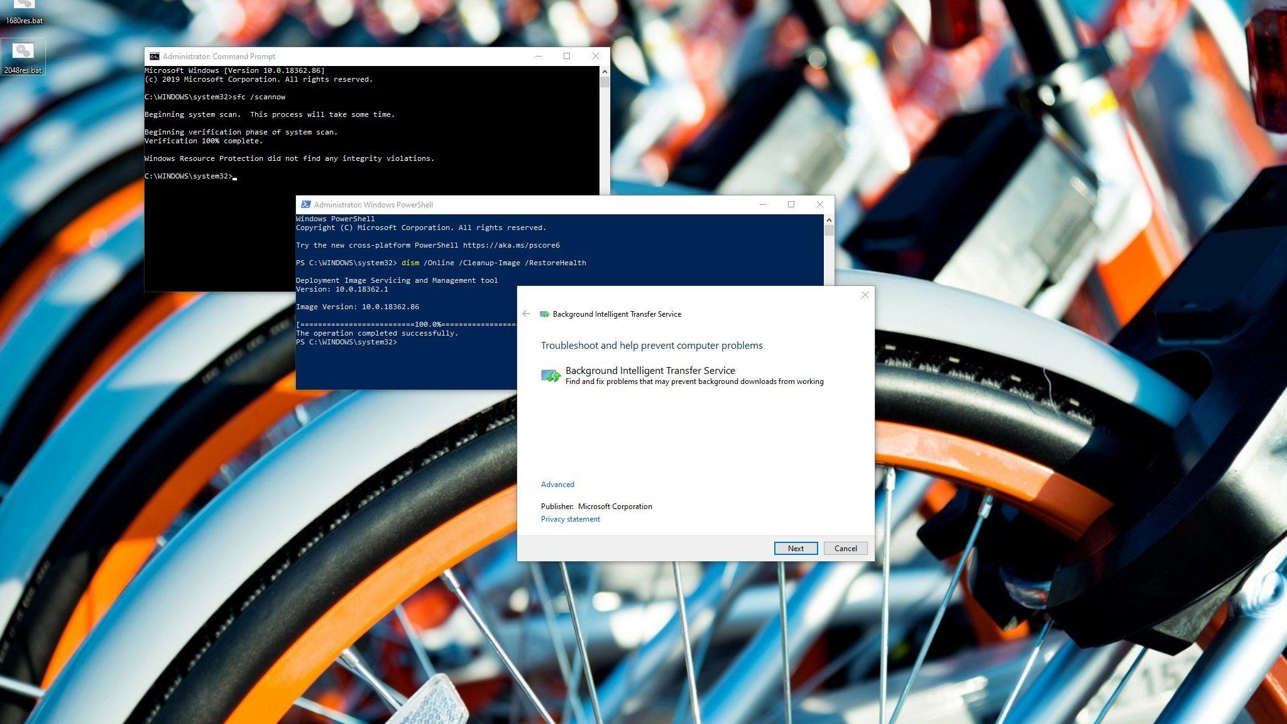Click the PowerShell scrollbar up arrow

coord(828,220)
